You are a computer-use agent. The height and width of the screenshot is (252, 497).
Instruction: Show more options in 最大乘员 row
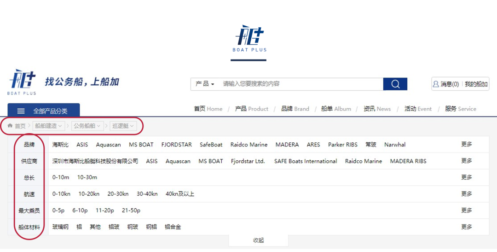467,210
